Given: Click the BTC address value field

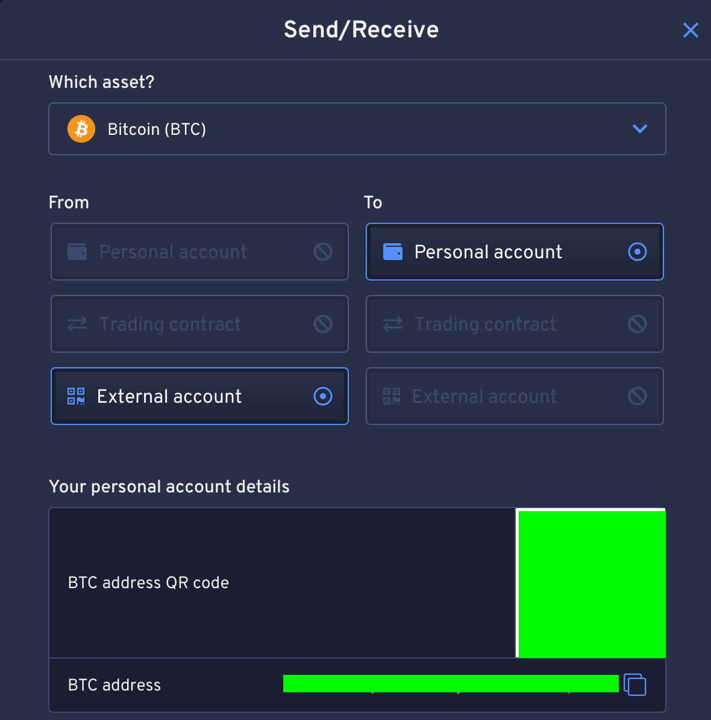Looking at the screenshot, I should click(451, 684).
